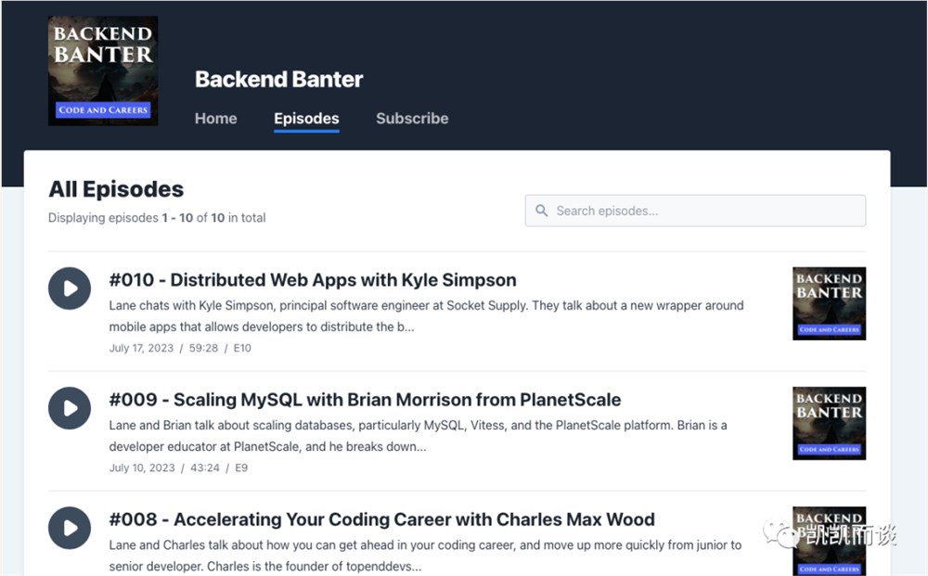Play episode #010 Distributed Web Apps
This screenshot has width=928, height=576.
pos(70,288)
